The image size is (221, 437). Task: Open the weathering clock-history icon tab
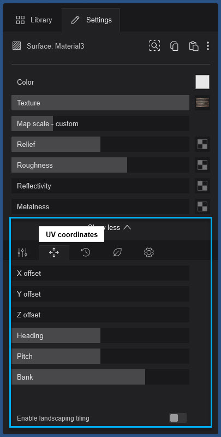[86, 252]
